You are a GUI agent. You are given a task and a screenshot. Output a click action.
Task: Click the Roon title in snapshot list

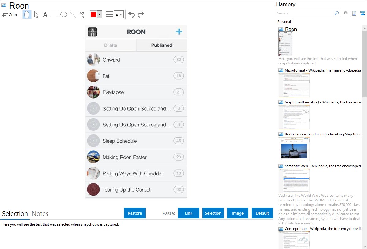291,29
